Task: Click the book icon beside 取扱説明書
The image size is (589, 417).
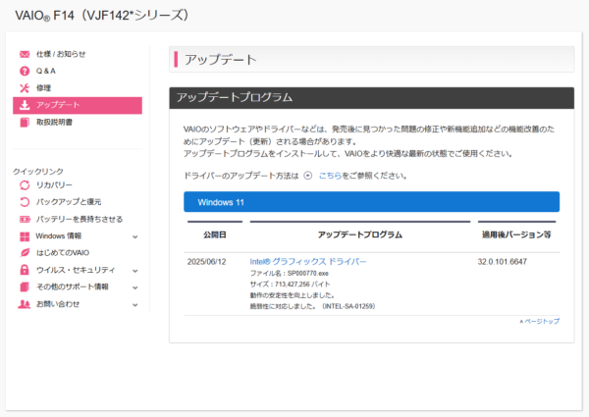Action: [25, 123]
